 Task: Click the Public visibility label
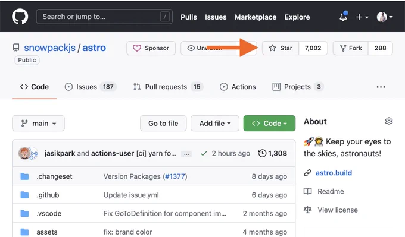pyautogui.click(x=27, y=60)
